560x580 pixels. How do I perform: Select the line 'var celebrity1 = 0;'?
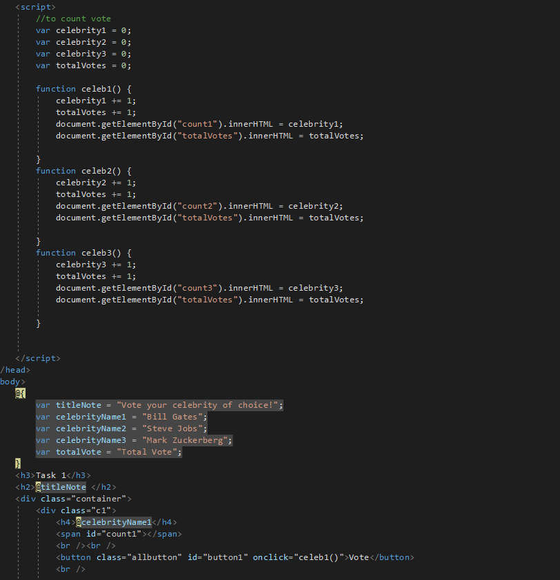coord(83,30)
